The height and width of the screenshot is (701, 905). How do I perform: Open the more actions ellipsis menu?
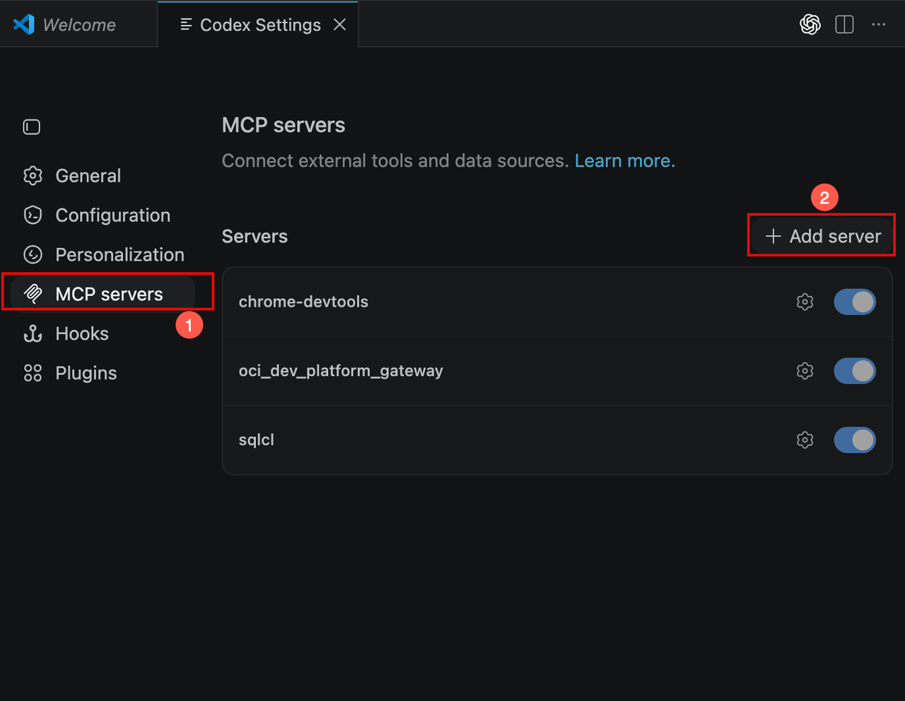[878, 25]
